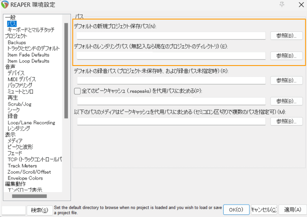Focus デフォルトのレンダリングパス input field
307x217 pixels.
tap(171, 56)
